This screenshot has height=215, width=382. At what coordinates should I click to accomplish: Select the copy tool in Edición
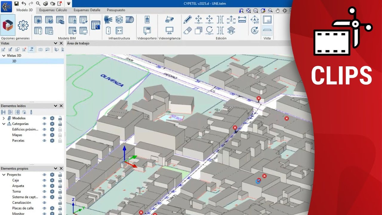pos(198,30)
